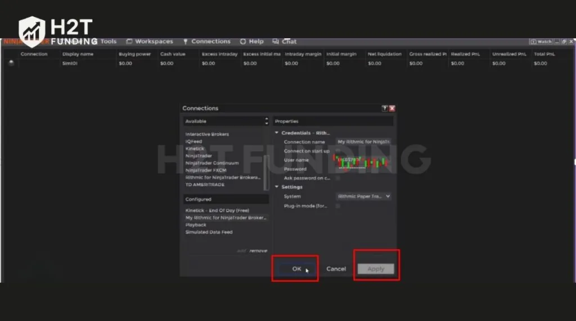
Task: Click the up/down arrows beside Available header
Action: 266,121
